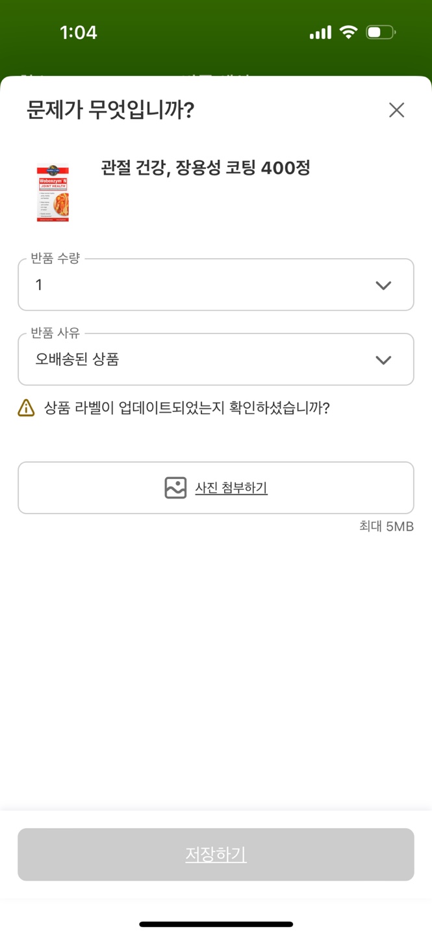
Task: Tap the cellular signal bars icon
Action: tap(320, 32)
